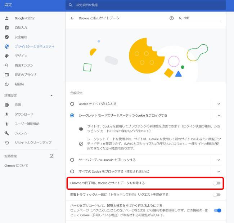Expand block third-party cookies chevron

219,160
